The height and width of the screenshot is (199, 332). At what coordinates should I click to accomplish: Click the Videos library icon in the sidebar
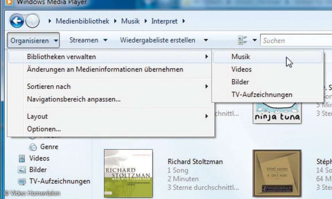click(x=22, y=158)
